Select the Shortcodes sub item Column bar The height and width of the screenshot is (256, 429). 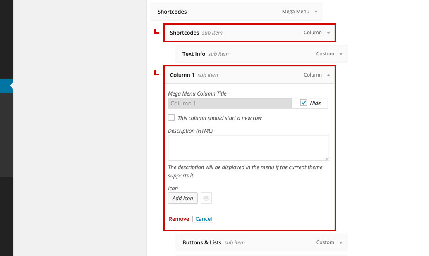(x=250, y=33)
